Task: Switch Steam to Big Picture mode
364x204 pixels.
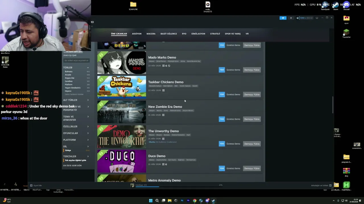Action: 317,18
